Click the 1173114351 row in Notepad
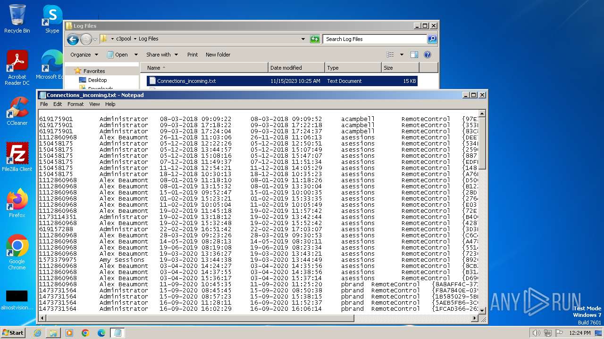This screenshot has height=339, width=604. point(259,217)
